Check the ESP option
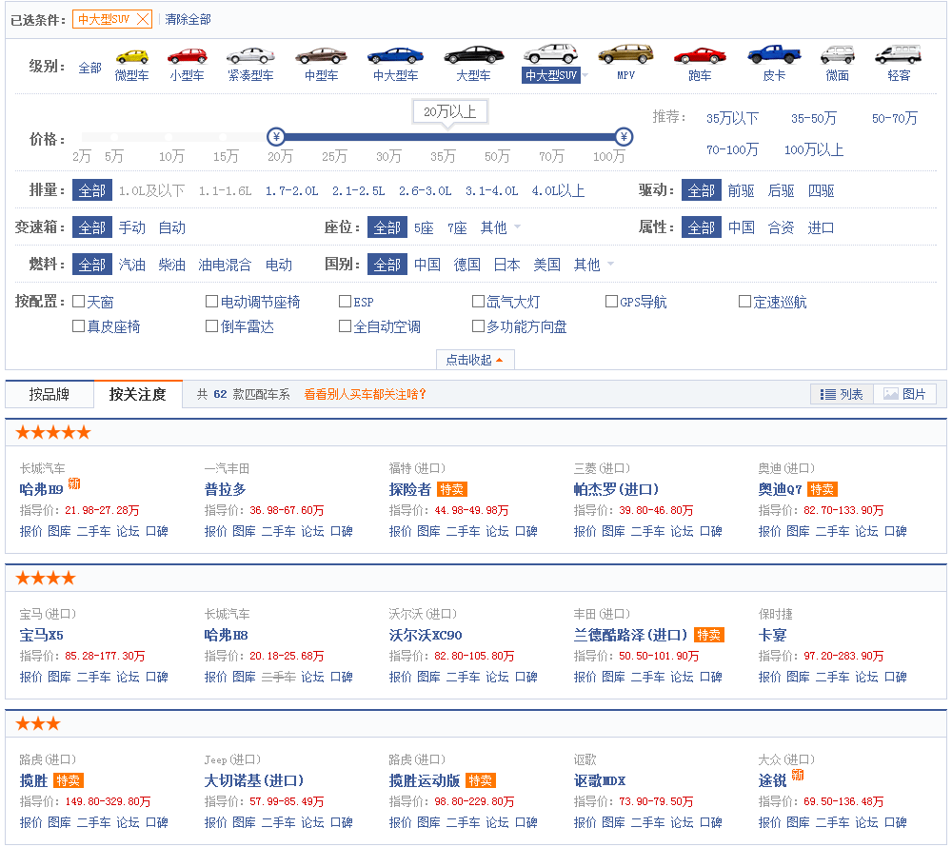The height and width of the screenshot is (847, 952). click(x=345, y=301)
